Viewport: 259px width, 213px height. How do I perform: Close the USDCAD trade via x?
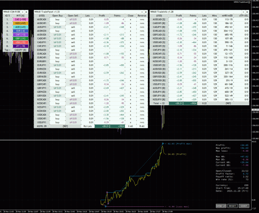click(131, 115)
